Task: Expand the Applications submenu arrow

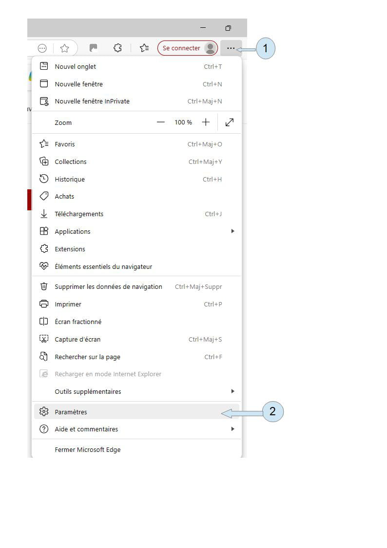Action: pyautogui.click(x=233, y=231)
